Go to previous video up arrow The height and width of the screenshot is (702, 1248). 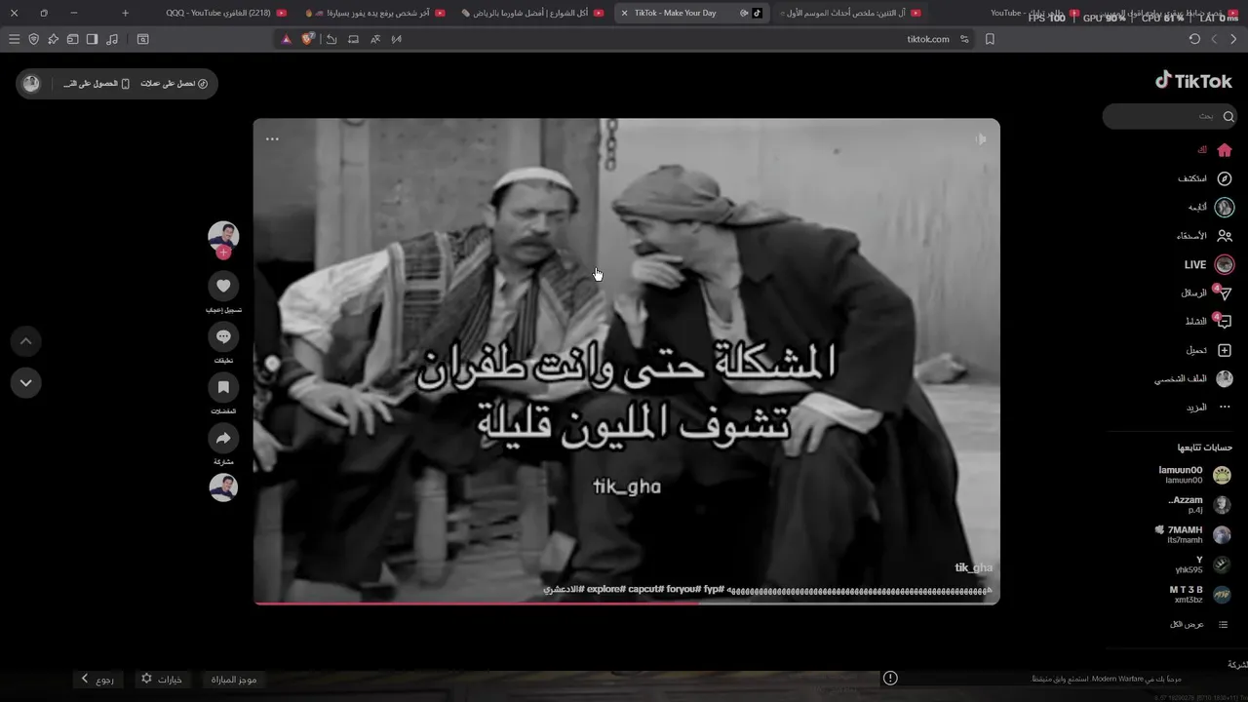coord(25,341)
